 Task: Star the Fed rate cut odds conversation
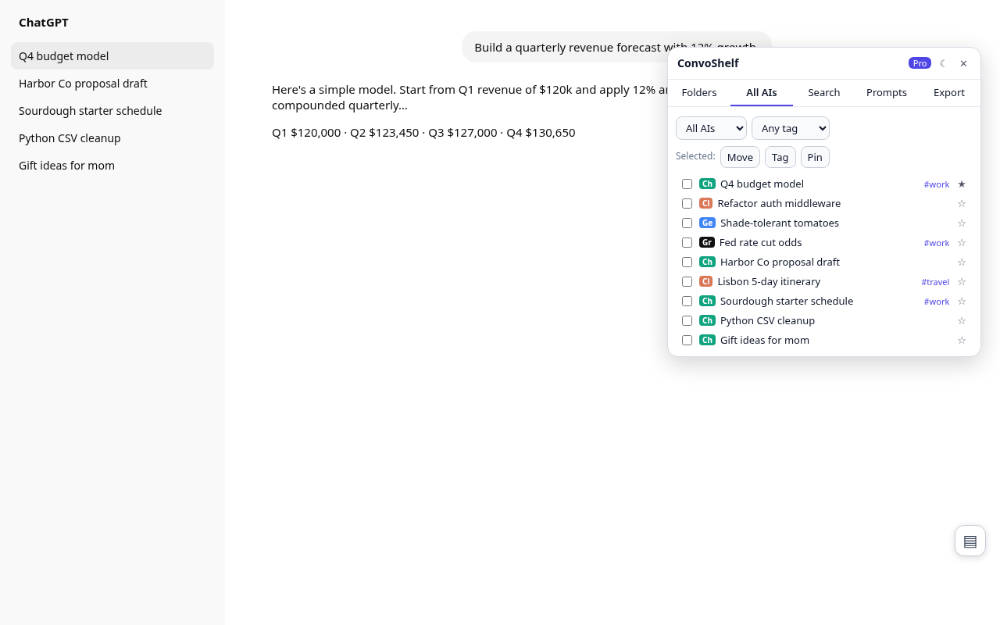coord(962,243)
